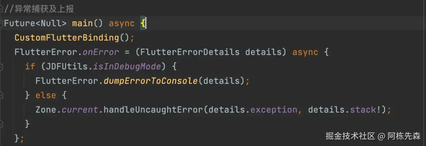Click the onError property name

101,52
